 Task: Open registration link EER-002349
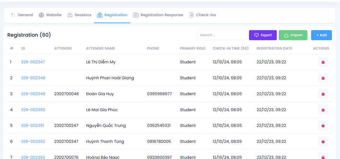click(x=33, y=94)
